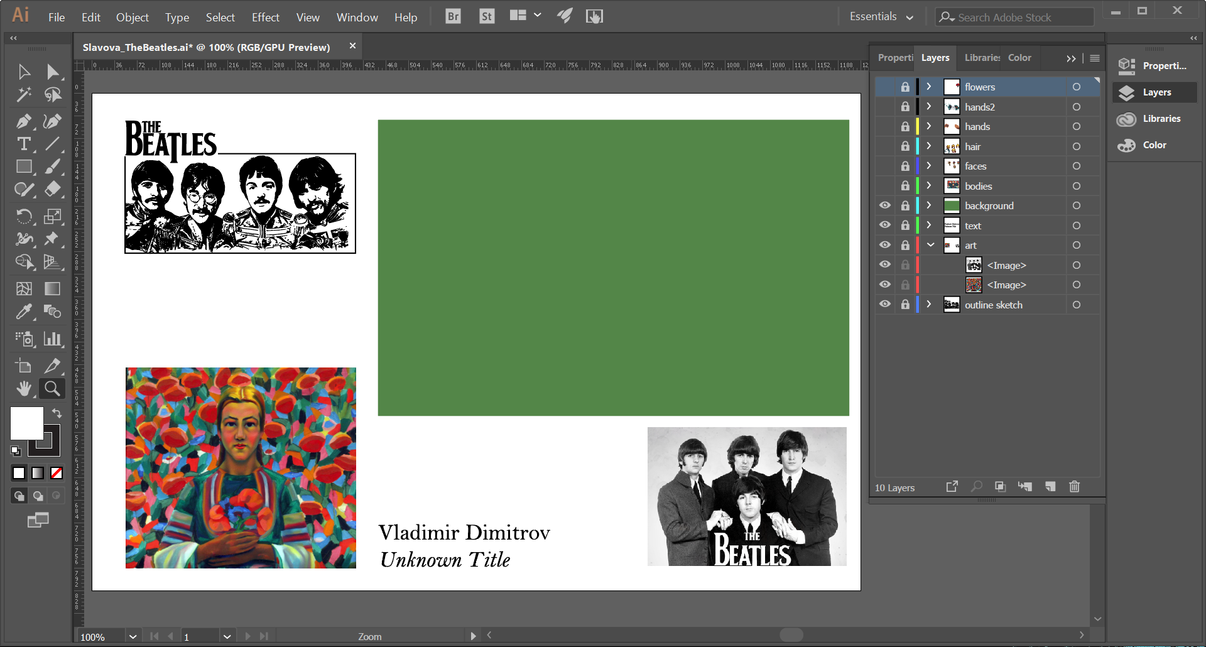1206x647 pixels.
Task: Unlock the bodies layer padlock
Action: [x=905, y=186]
